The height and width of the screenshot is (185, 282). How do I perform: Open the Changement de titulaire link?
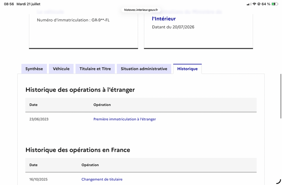tap(102, 179)
